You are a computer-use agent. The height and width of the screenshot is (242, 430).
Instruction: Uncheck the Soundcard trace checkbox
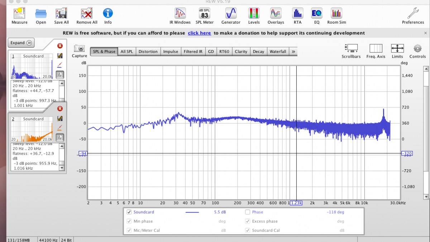129,212
